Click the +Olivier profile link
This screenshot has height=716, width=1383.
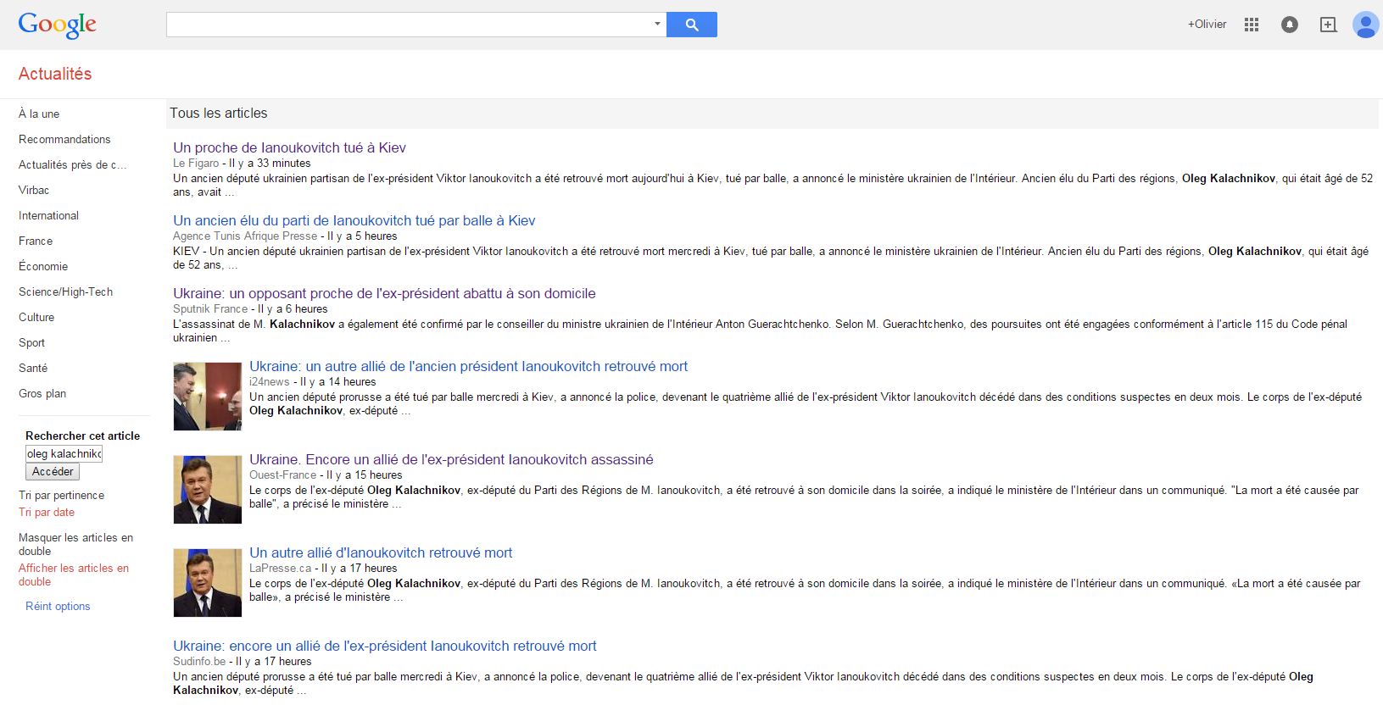pos(1207,25)
